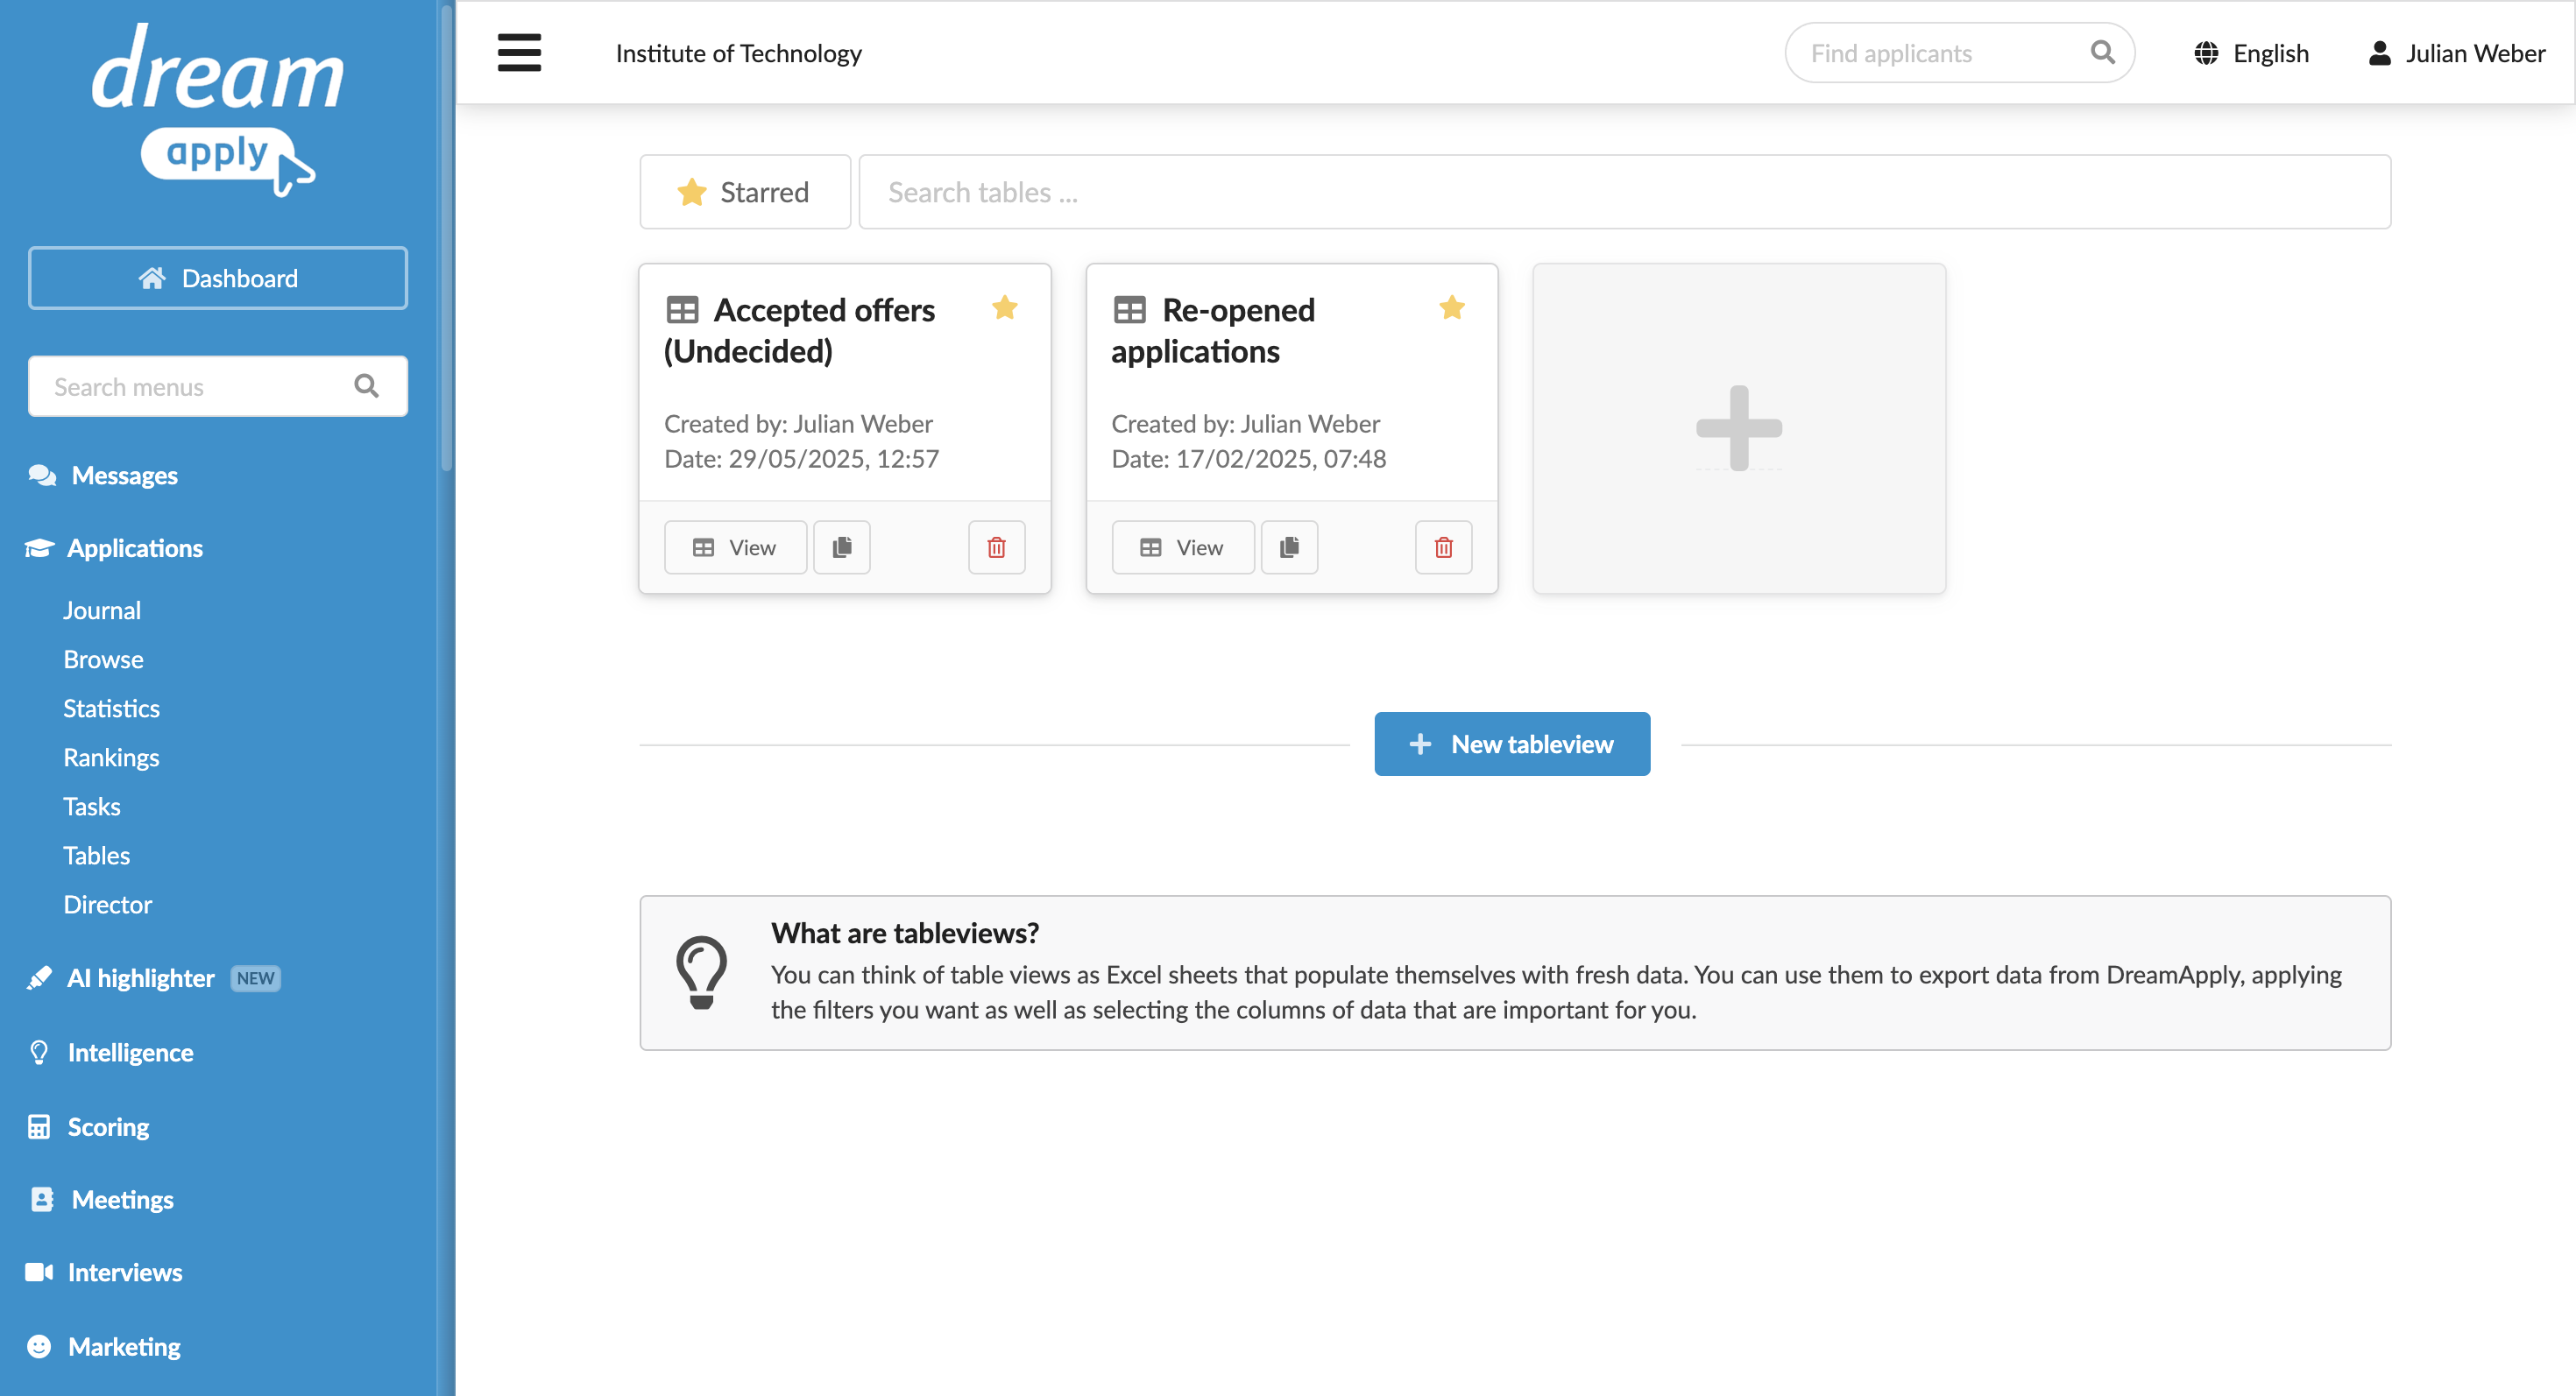Image resolution: width=2576 pixels, height=1396 pixels.
Task: Focus the Search tables field
Action: tap(1624, 192)
